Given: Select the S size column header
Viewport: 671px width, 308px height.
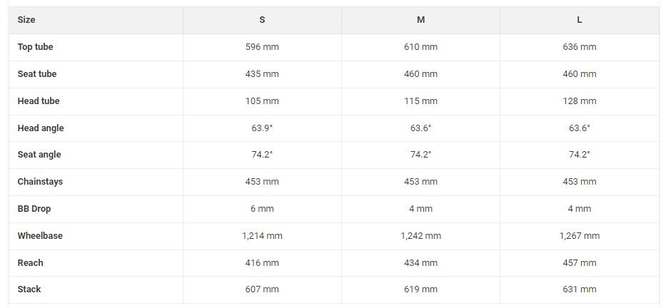Looking at the screenshot, I should pyautogui.click(x=262, y=20).
